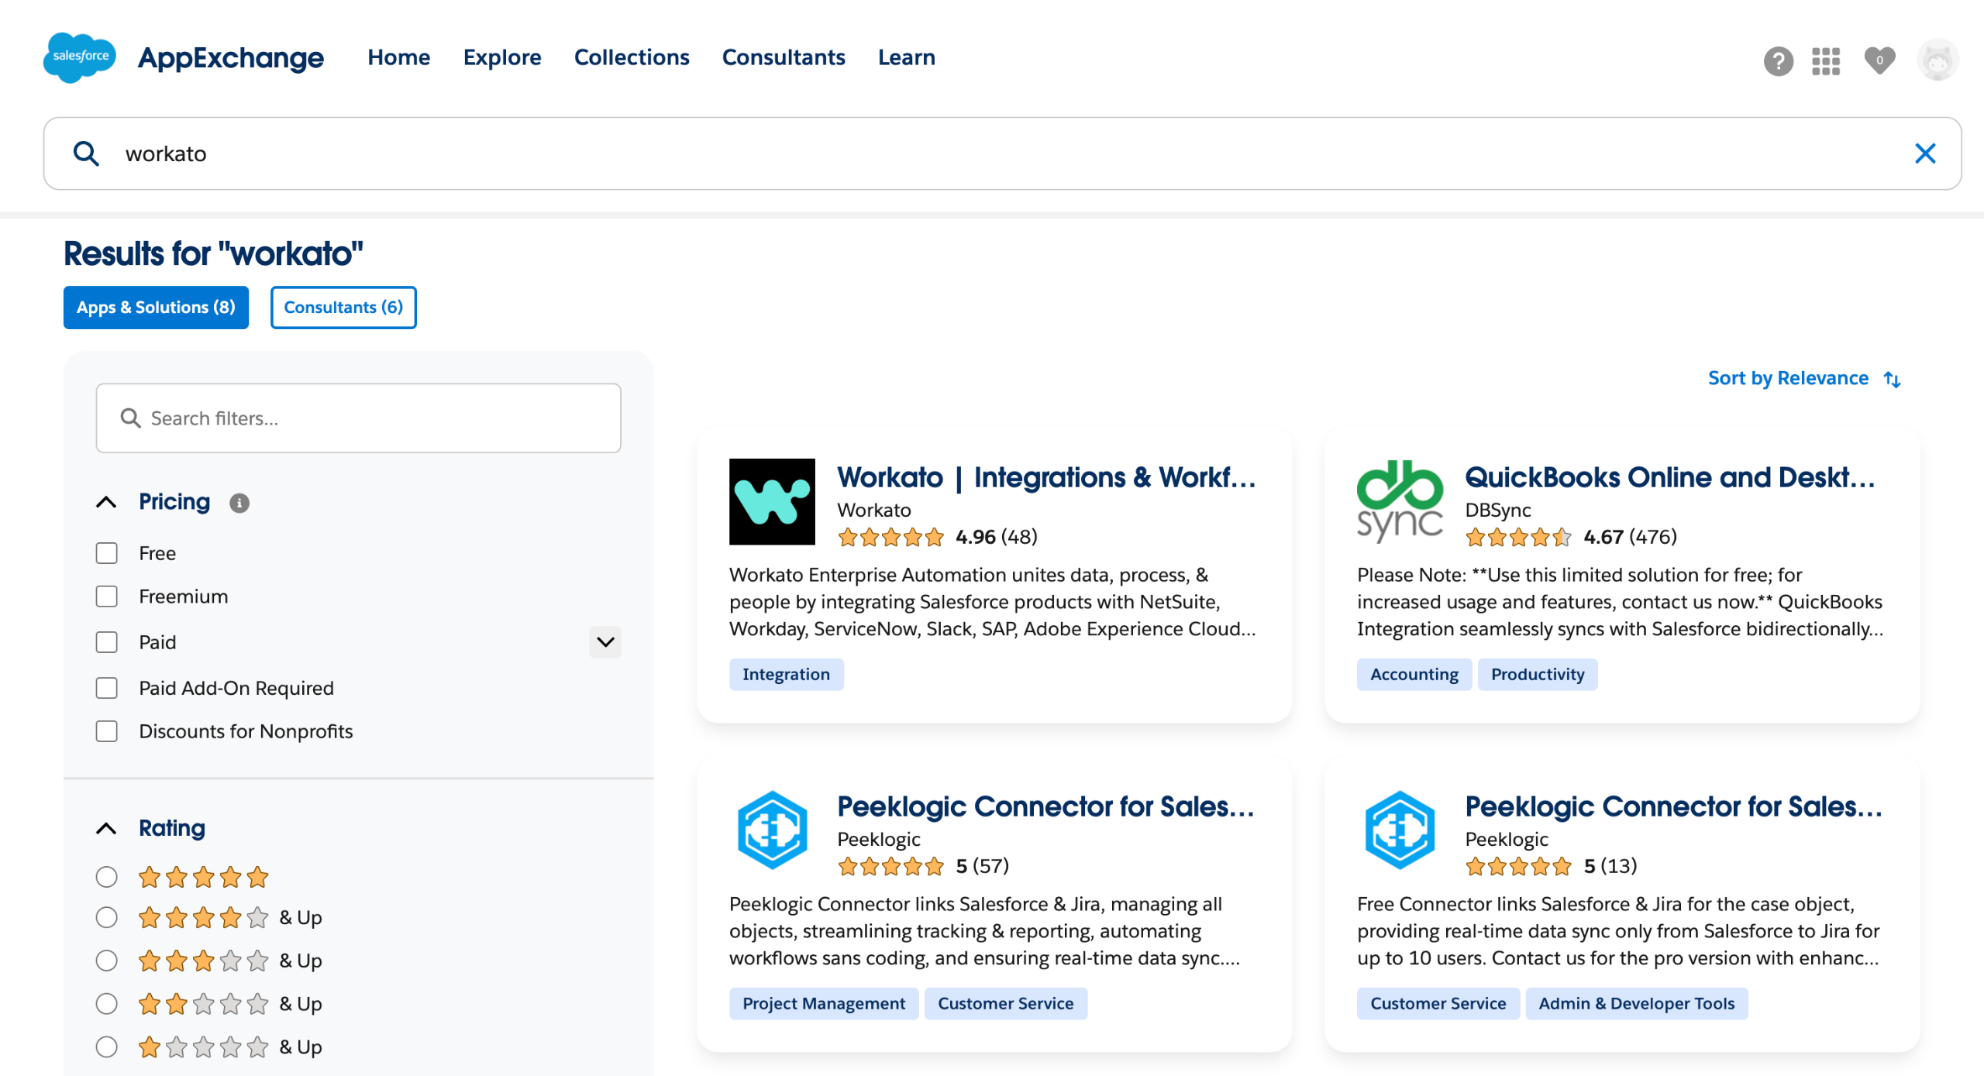Open the app launcher grid icon
Image resolution: width=1984 pixels, height=1076 pixels.
(1825, 60)
